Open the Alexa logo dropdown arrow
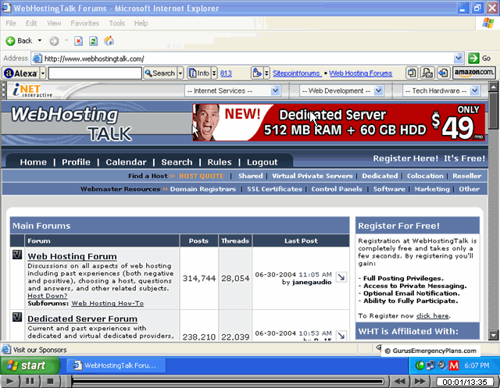500x388 pixels. coord(43,73)
